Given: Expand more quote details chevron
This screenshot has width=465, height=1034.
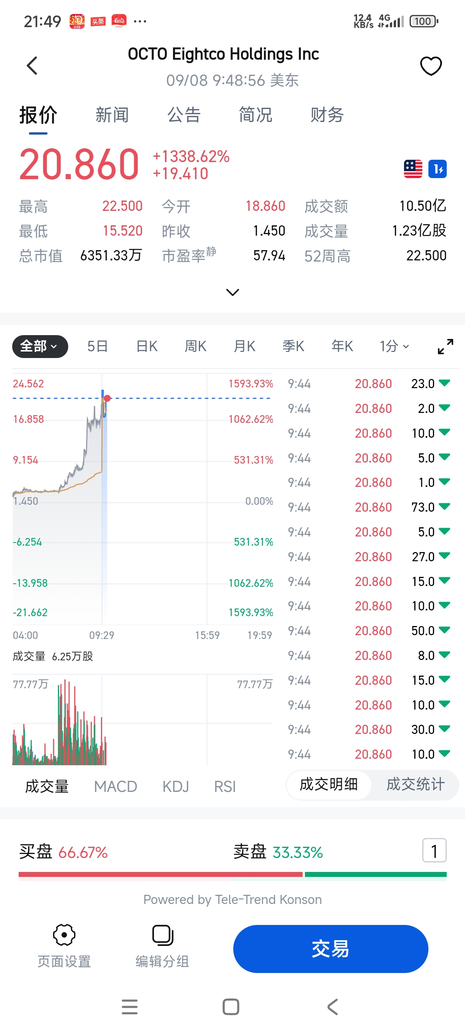Looking at the screenshot, I should click(233, 292).
